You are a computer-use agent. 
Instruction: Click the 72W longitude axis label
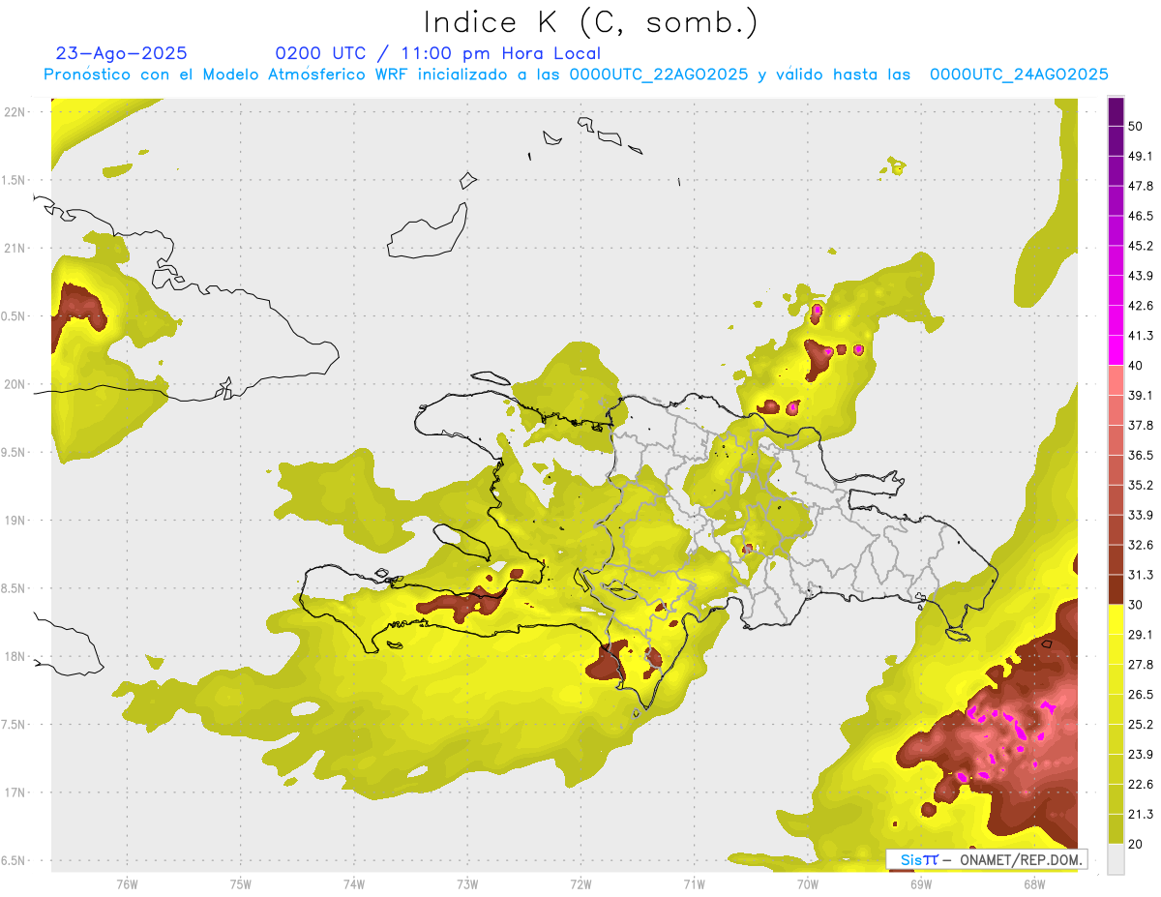click(x=580, y=883)
